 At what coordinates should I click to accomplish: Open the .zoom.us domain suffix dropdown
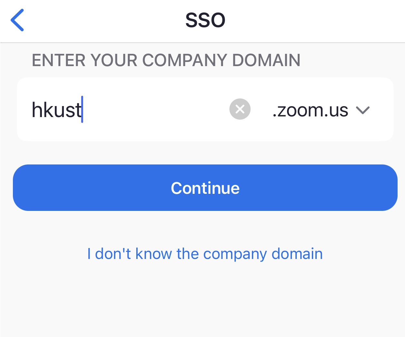[321, 110]
